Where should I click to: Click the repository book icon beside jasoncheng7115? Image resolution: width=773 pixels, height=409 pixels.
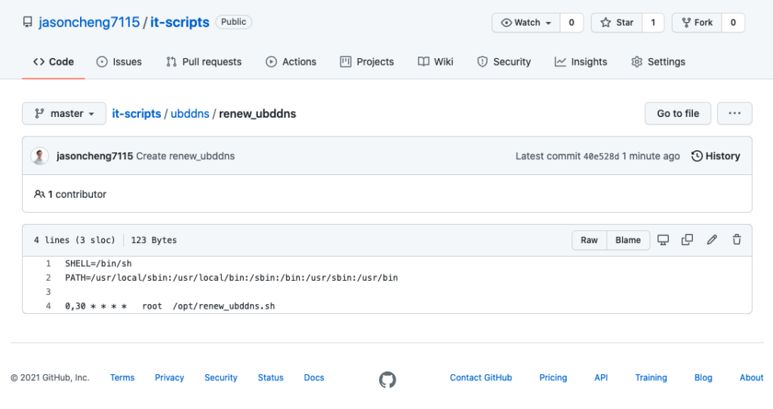[28, 22]
